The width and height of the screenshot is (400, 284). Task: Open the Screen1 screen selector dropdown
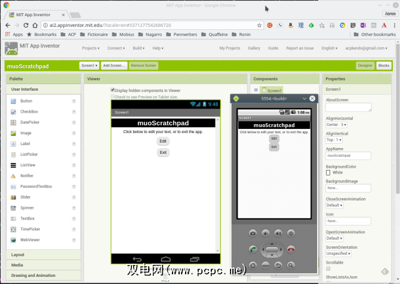89,66
